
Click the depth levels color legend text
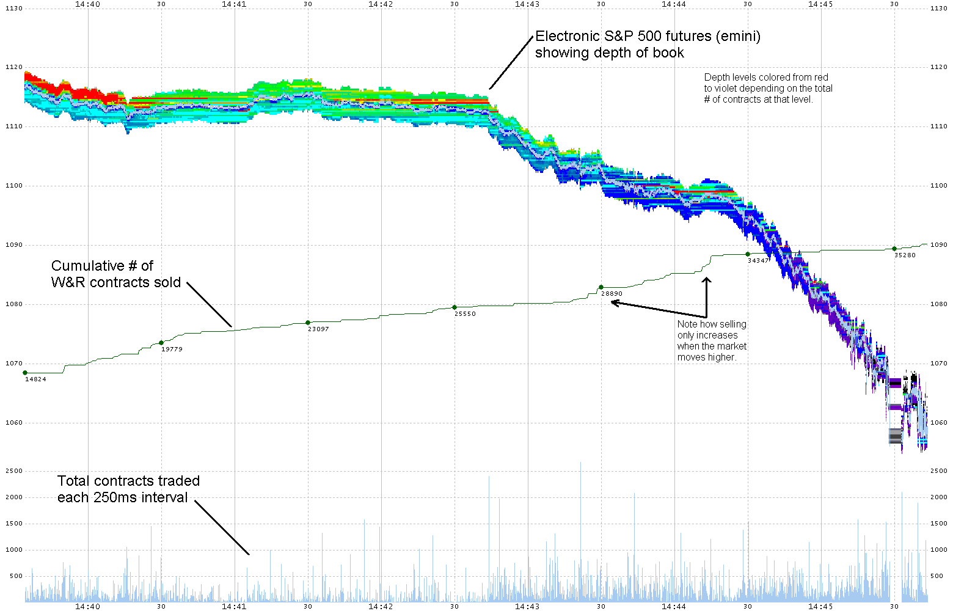tap(768, 88)
